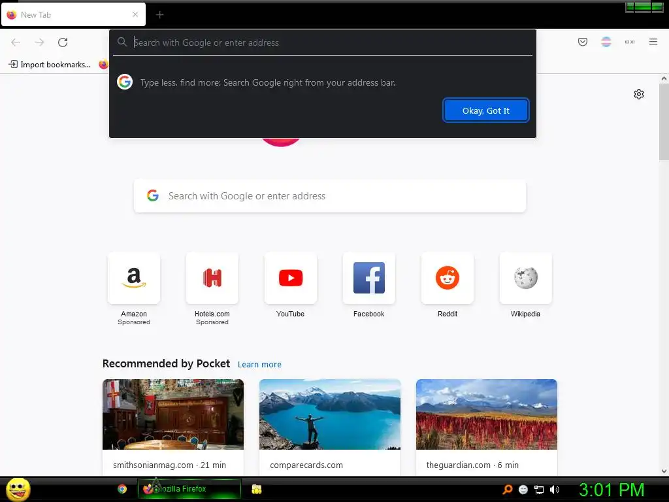The width and height of the screenshot is (669, 502).
Task: Click the page's Google search box
Action: click(330, 196)
